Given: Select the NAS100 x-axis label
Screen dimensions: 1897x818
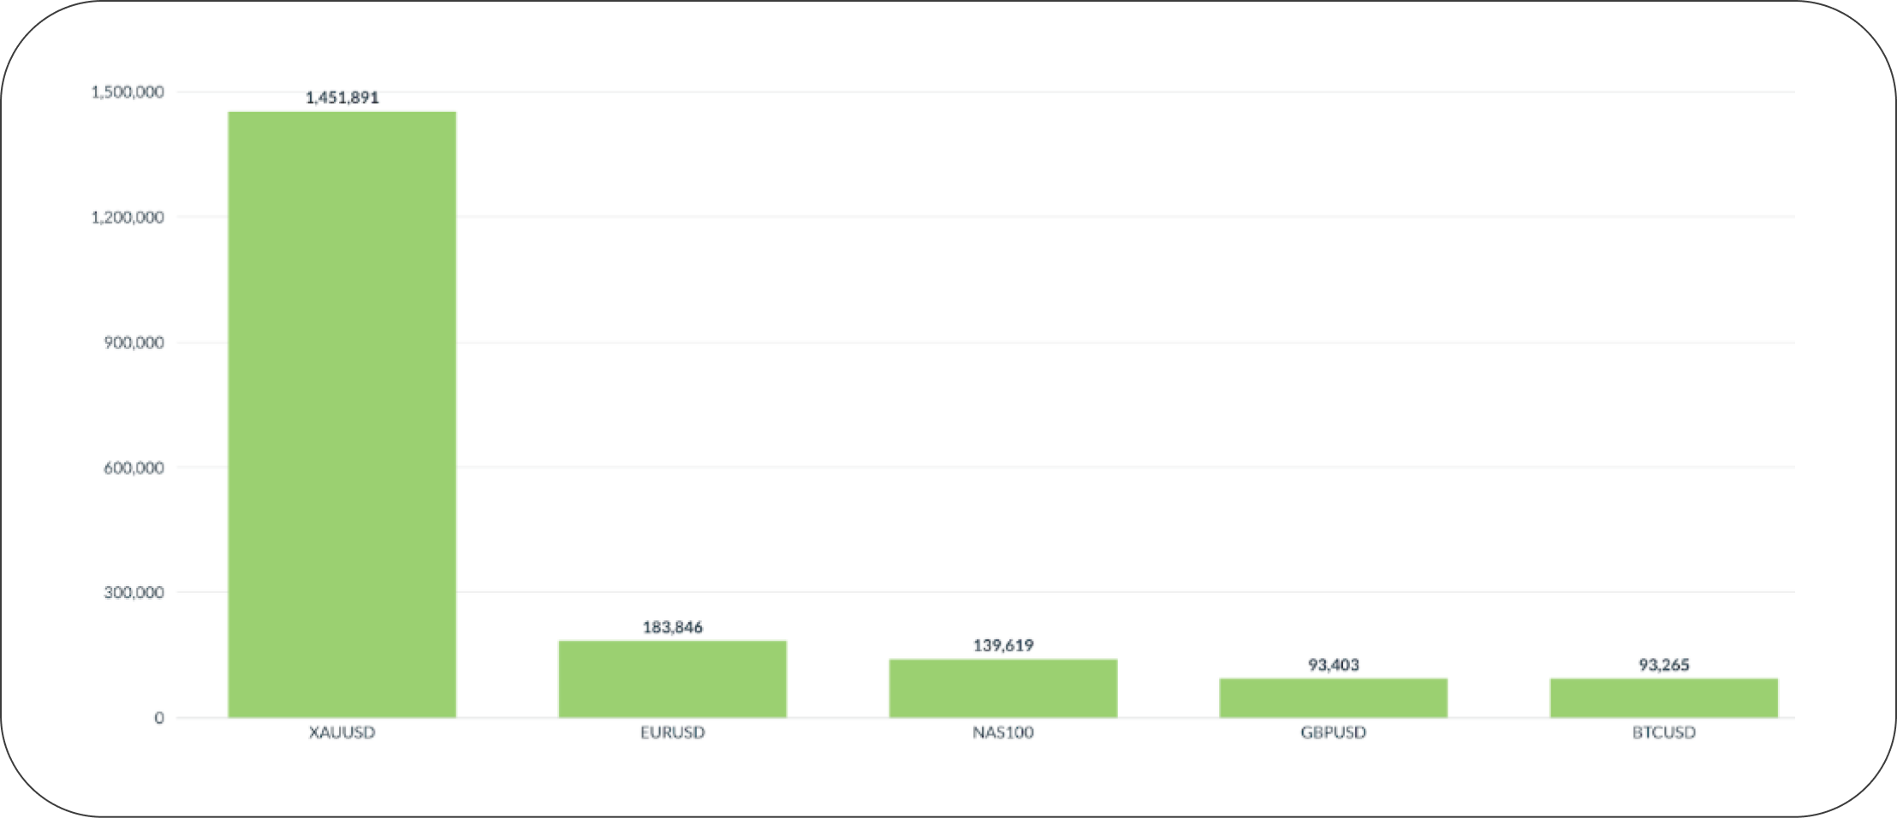Looking at the screenshot, I should [1002, 732].
